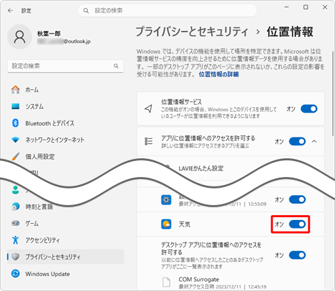The height and width of the screenshot is (291, 335).
Task: Open 位置情報の詳細 link
Action: (218, 74)
